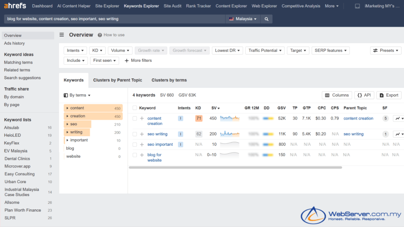The width and height of the screenshot is (404, 227).
Task: Open the SERP features filter dropdown
Action: (331, 50)
